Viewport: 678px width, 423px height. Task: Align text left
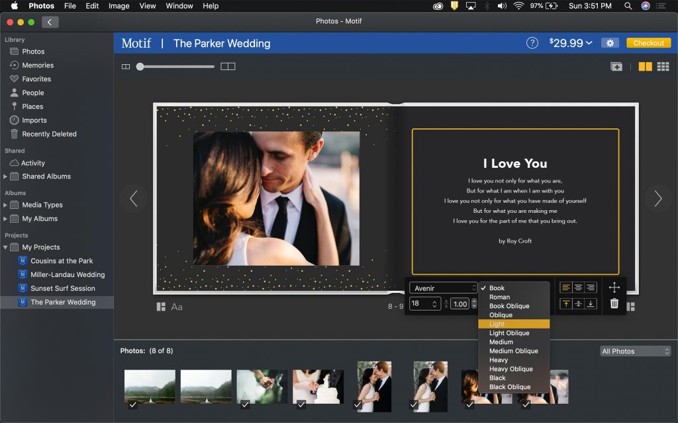point(565,288)
